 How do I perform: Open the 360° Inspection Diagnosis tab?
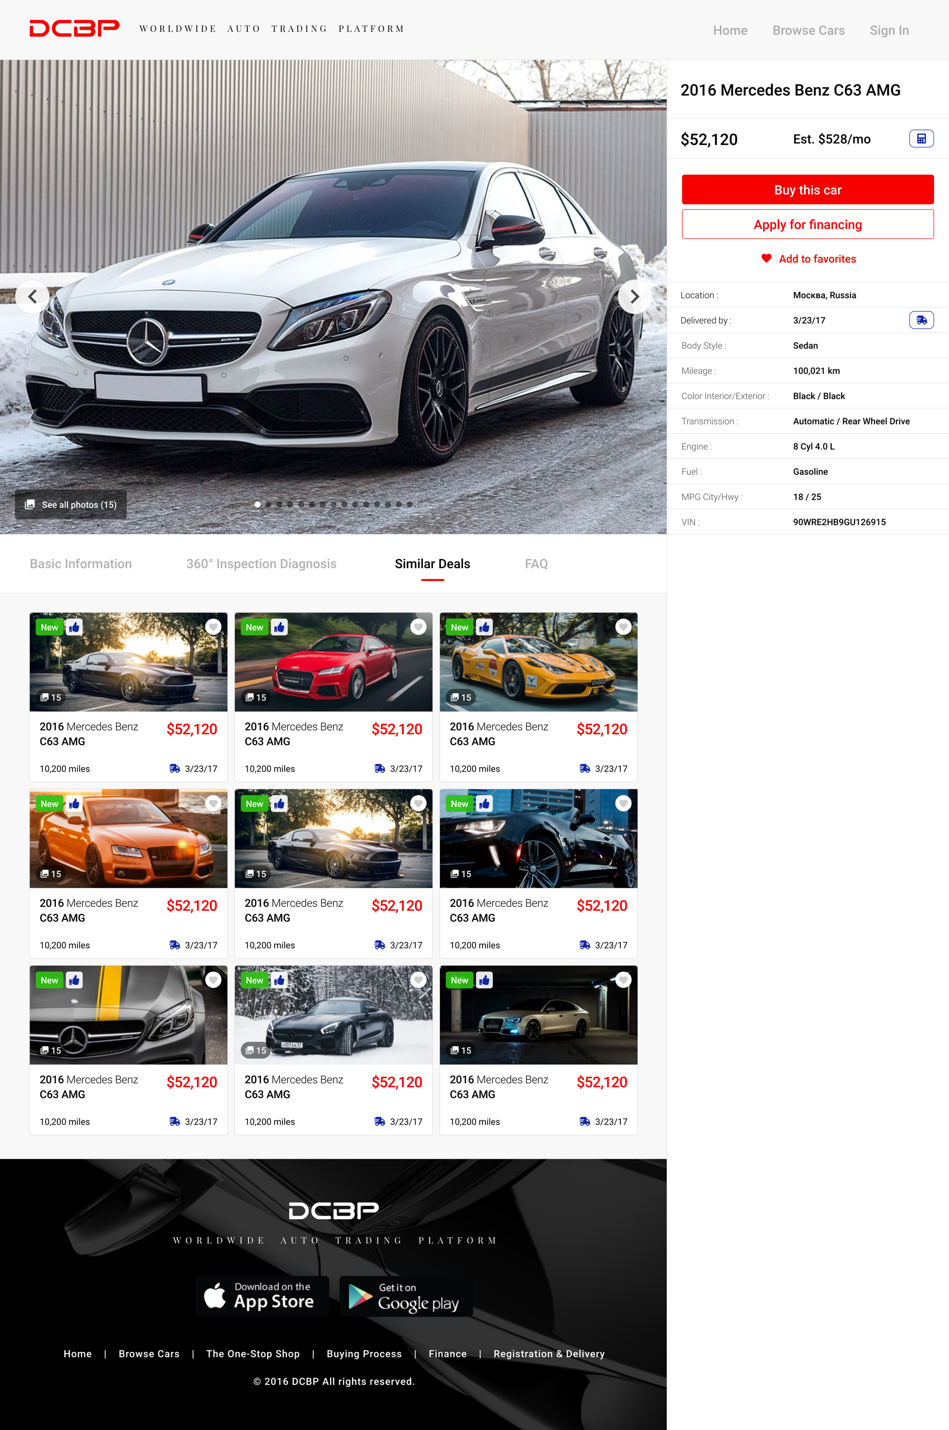261,564
